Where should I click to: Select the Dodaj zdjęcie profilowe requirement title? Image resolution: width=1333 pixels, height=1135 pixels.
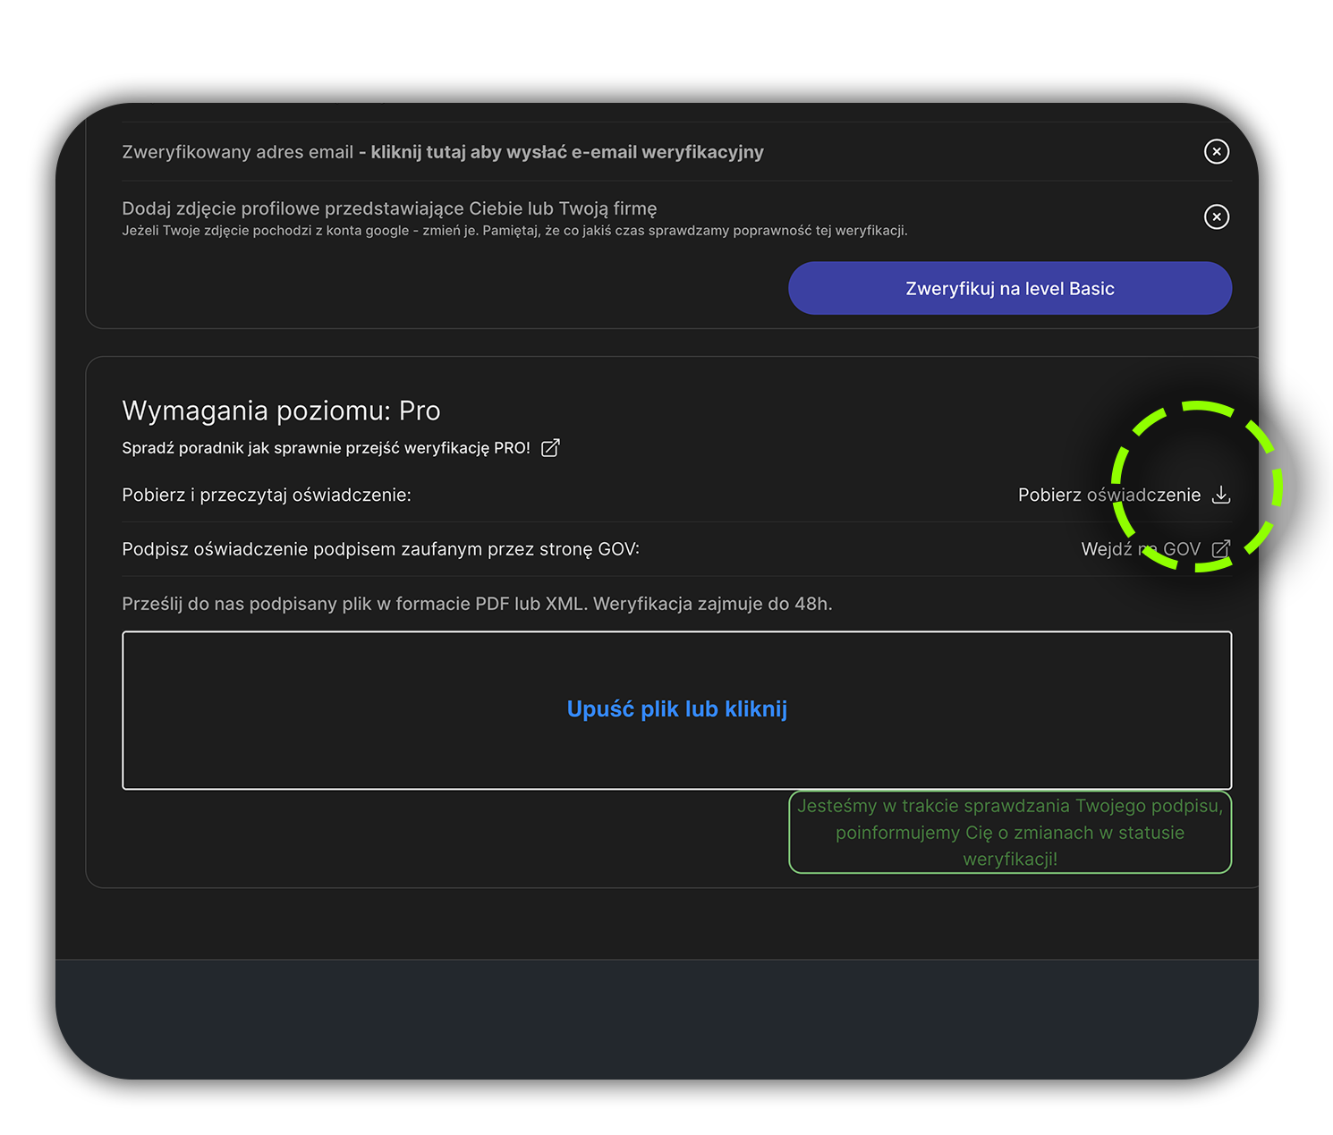click(x=389, y=208)
